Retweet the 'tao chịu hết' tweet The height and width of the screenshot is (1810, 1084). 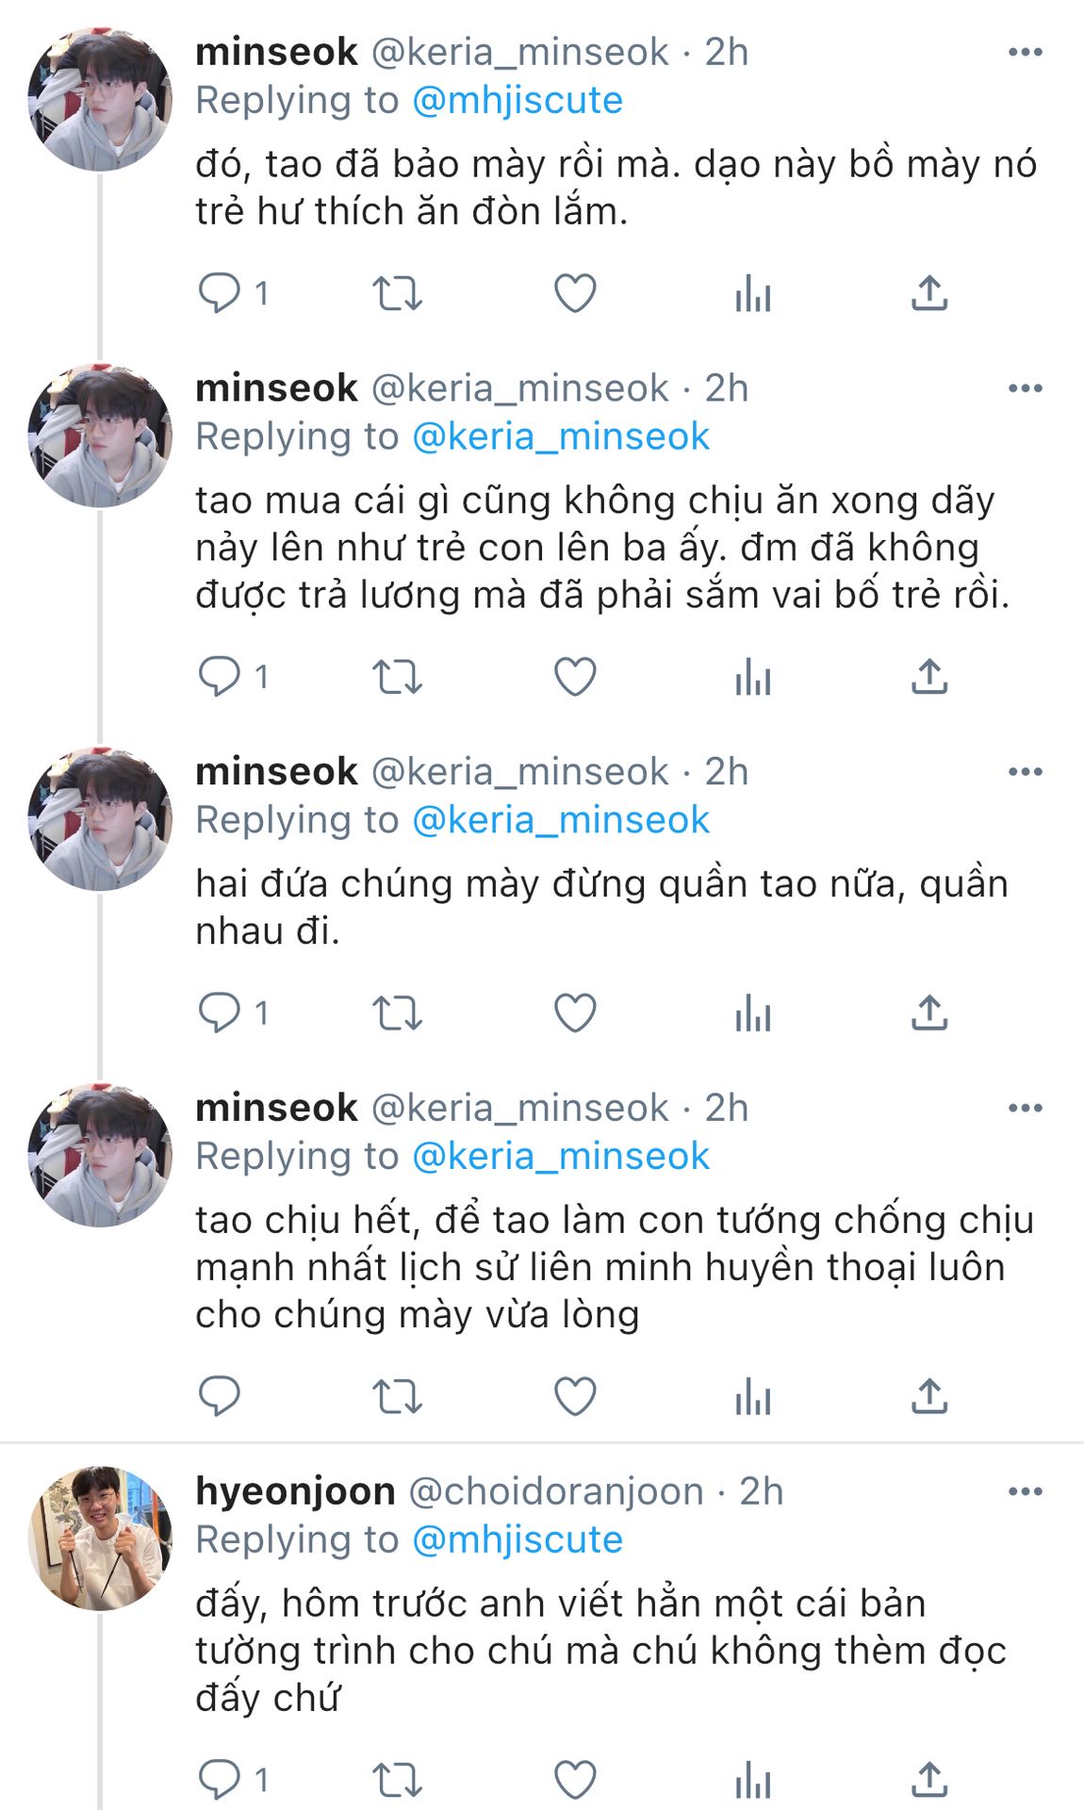click(x=397, y=1396)
